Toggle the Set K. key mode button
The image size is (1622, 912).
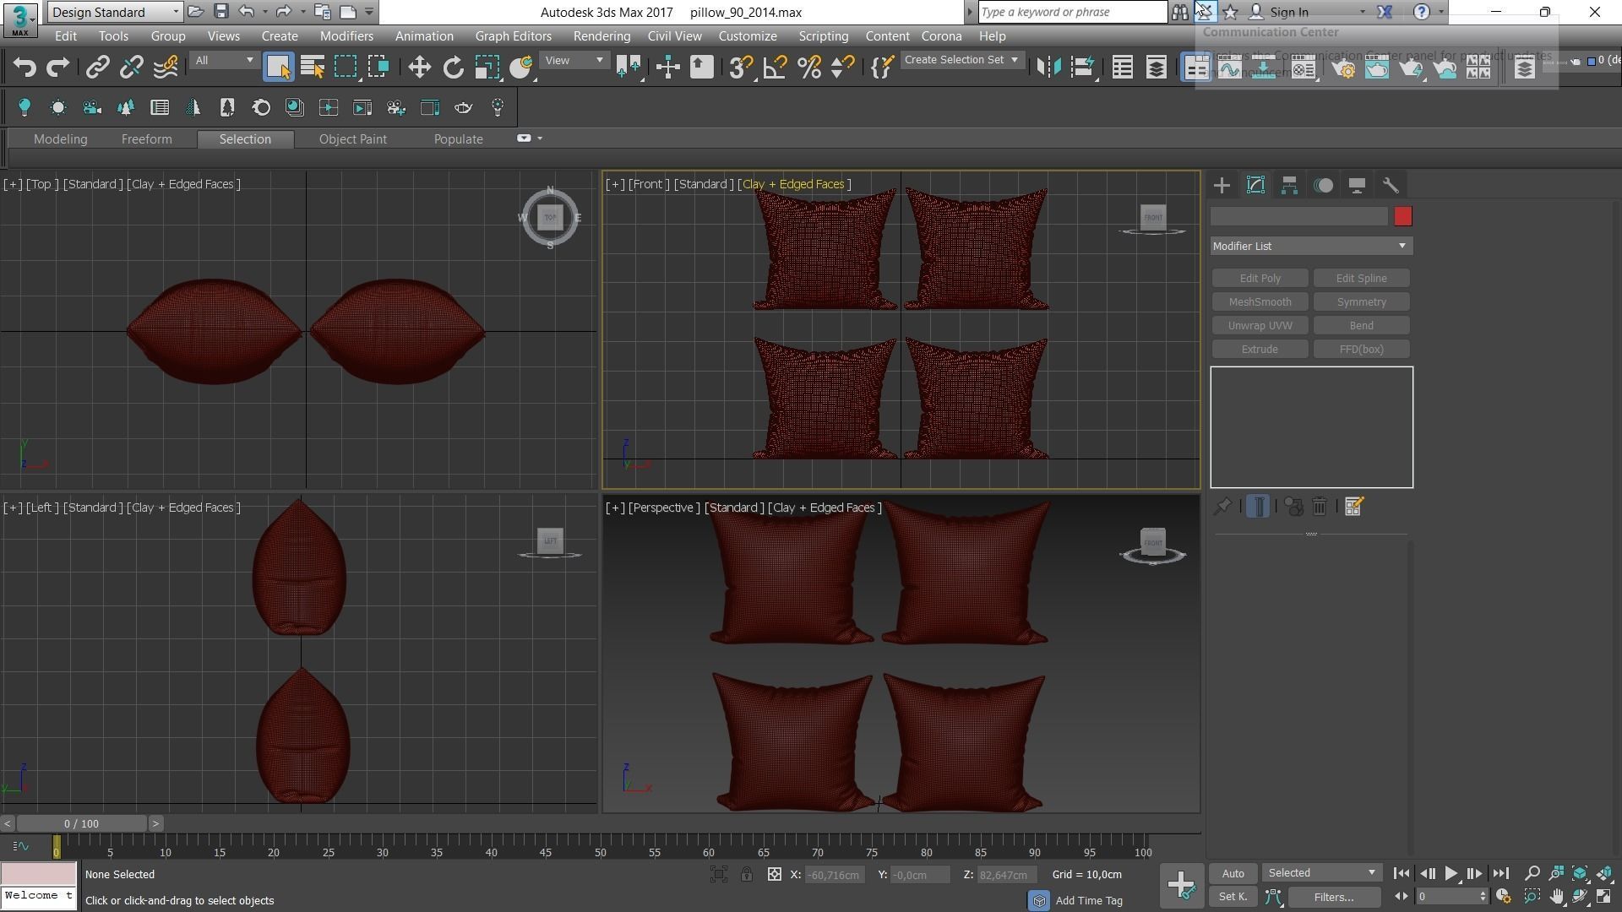1233,897
